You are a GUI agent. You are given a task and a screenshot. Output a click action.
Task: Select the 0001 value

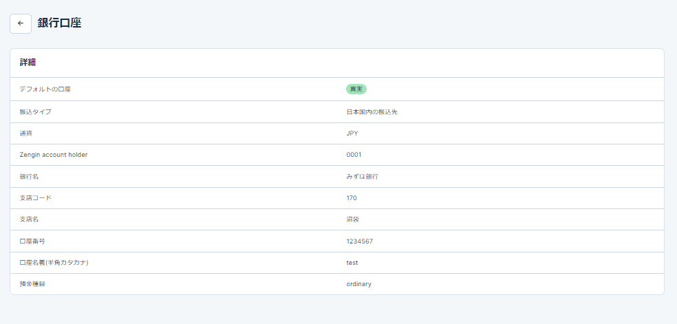(x=354, y=155)
